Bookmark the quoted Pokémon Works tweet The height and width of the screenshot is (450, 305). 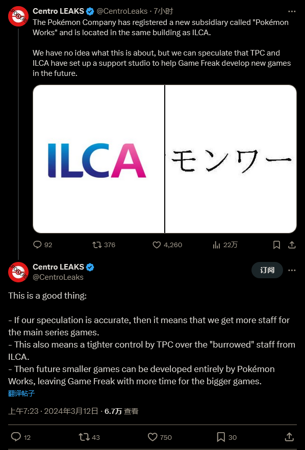coord(276,245)
